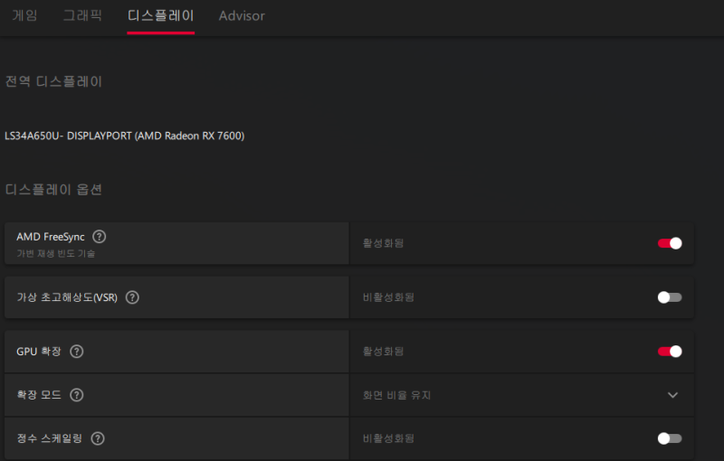
Task: Switch to the 게임 tab
Action: click(x=24, y=15)
